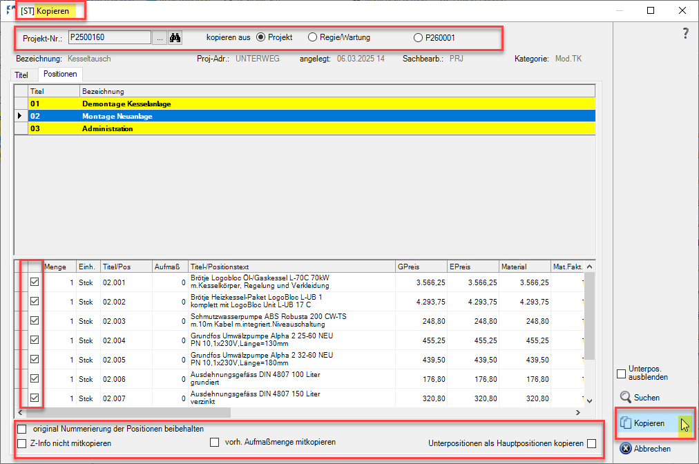699x464 pixels.
Task: Toggle Z-Info nicht mitkopieren checkbox
Action: pyautogui.click(x=22, y=443)
